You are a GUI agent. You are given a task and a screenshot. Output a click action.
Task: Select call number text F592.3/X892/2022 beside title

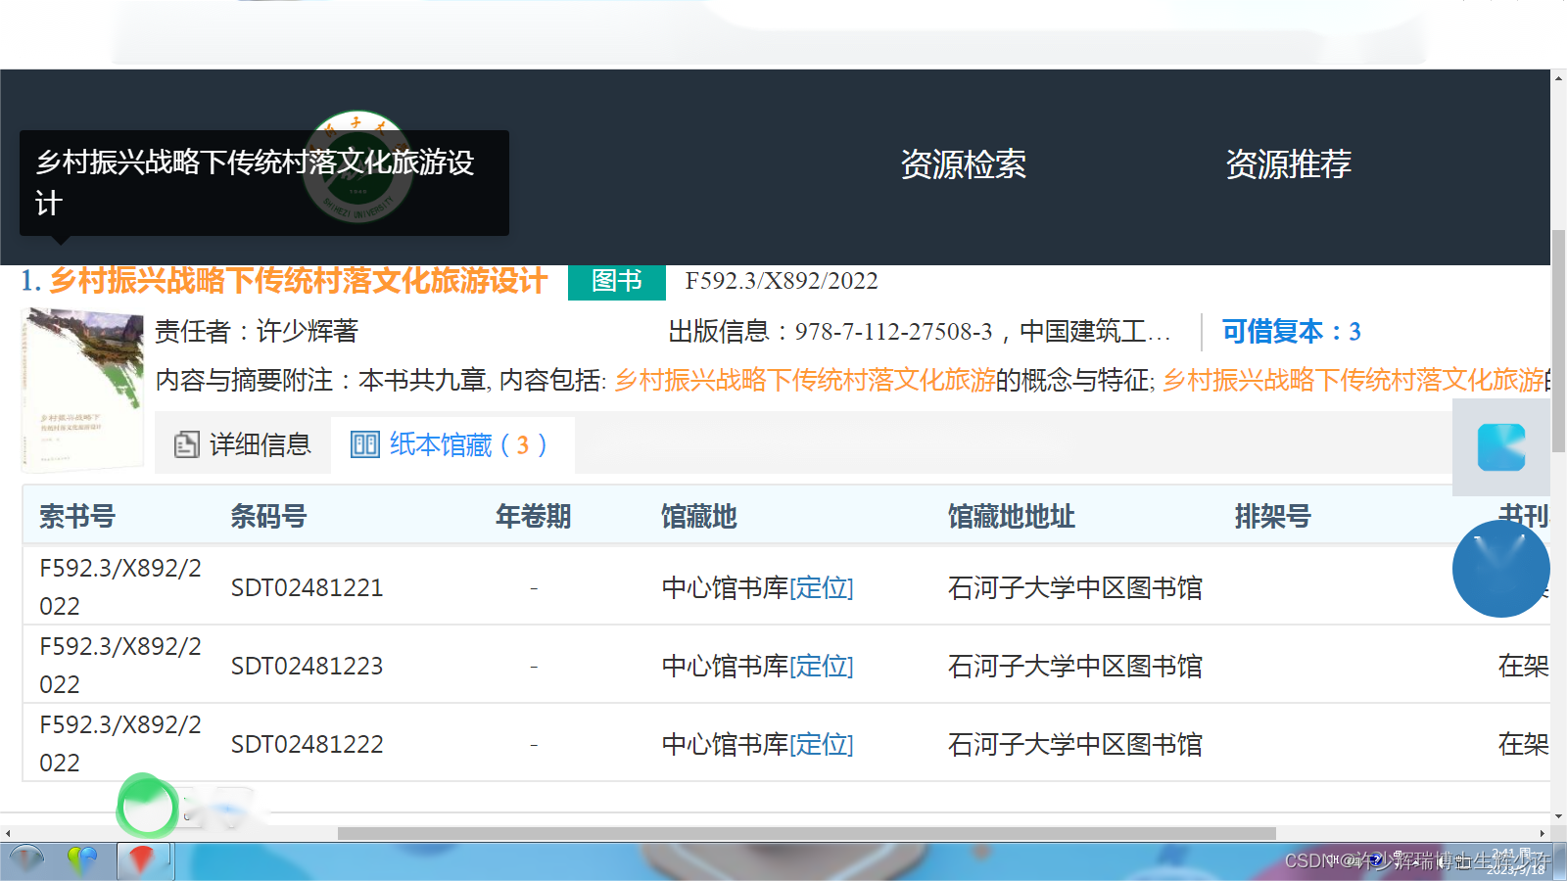coord(782,281)
